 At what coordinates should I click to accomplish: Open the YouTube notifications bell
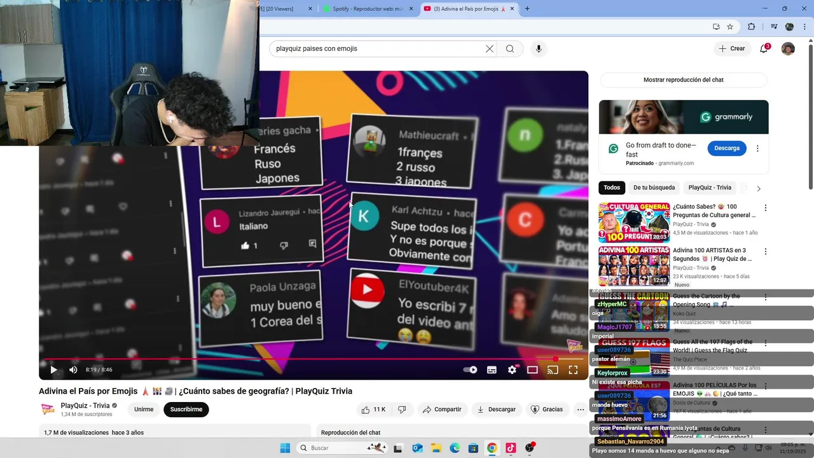tap(764, 49)
